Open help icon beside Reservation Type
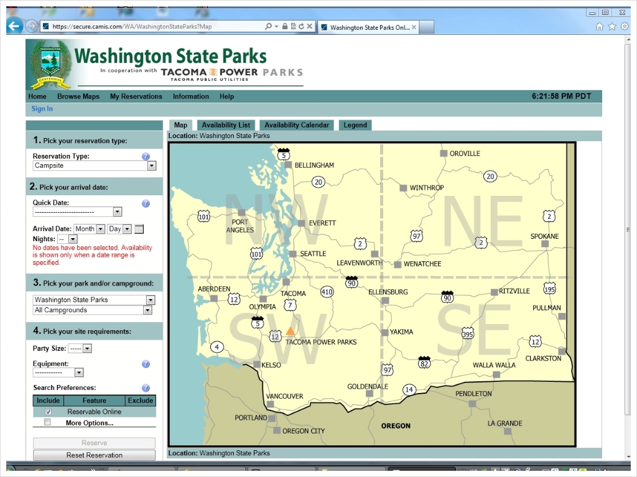The image size is (637, 477). pyautogui.click(x=146, y=157)
